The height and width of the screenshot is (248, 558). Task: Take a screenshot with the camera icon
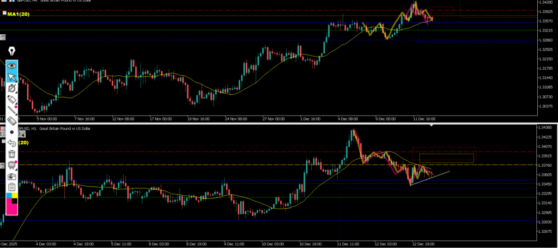(12, 176)
